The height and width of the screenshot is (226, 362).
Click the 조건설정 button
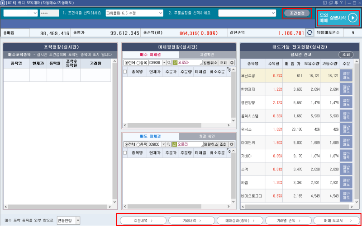click(297, 13)
